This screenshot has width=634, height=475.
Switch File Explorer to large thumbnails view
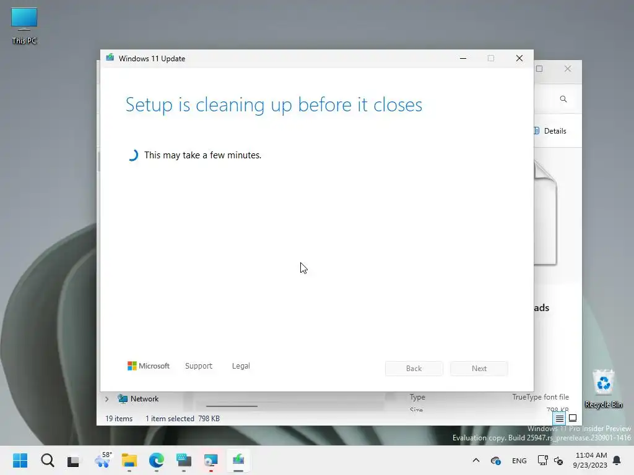tap(573, 418)
